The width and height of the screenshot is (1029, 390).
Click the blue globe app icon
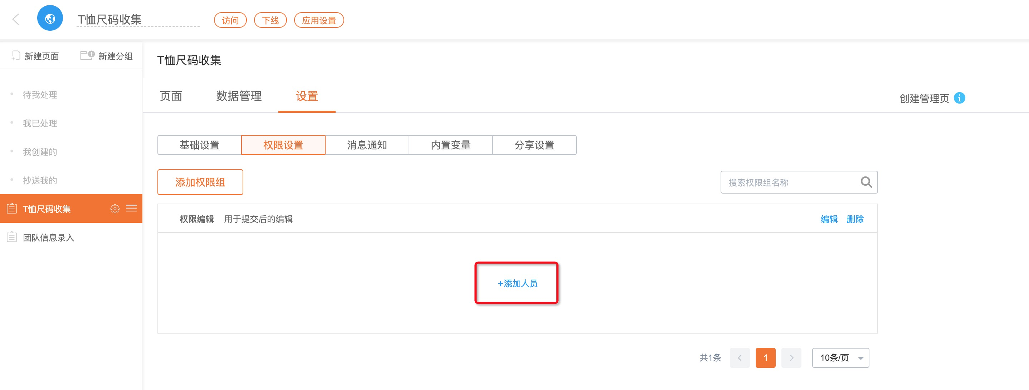coord(50,18)
